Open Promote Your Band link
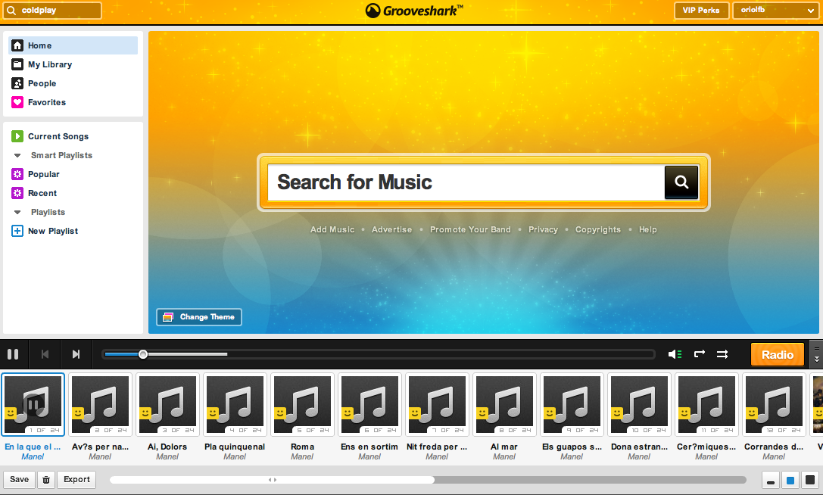Viewport: 823px width, 495px height. pos(470,229)
